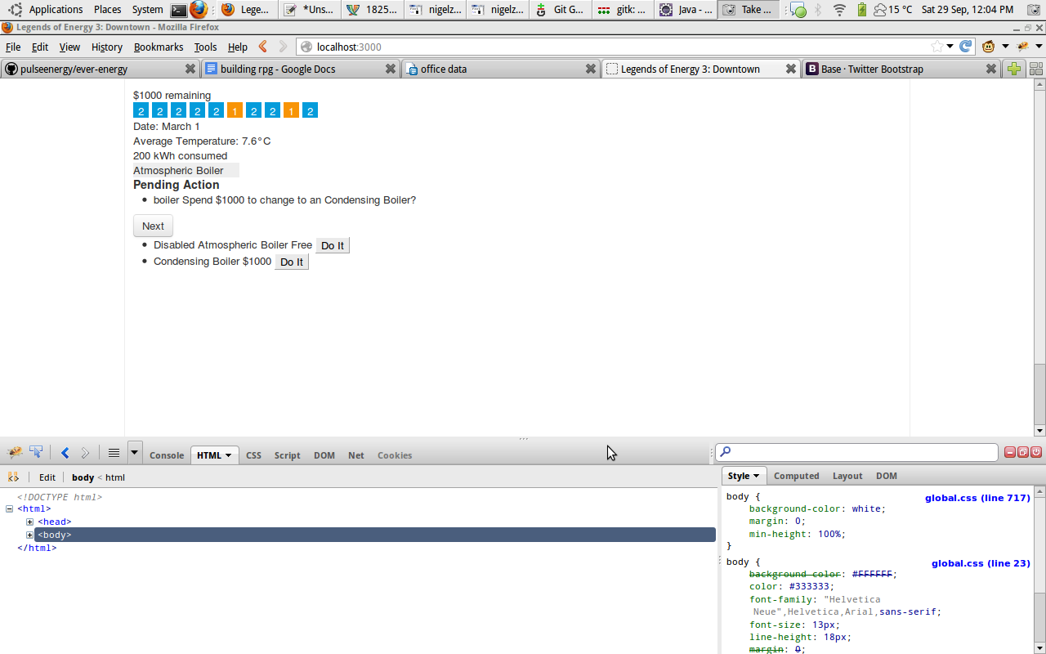Open a new tab with the green plus
Image resolution: width=1046 pixels, height=654 pixels.
[1014, 69]
